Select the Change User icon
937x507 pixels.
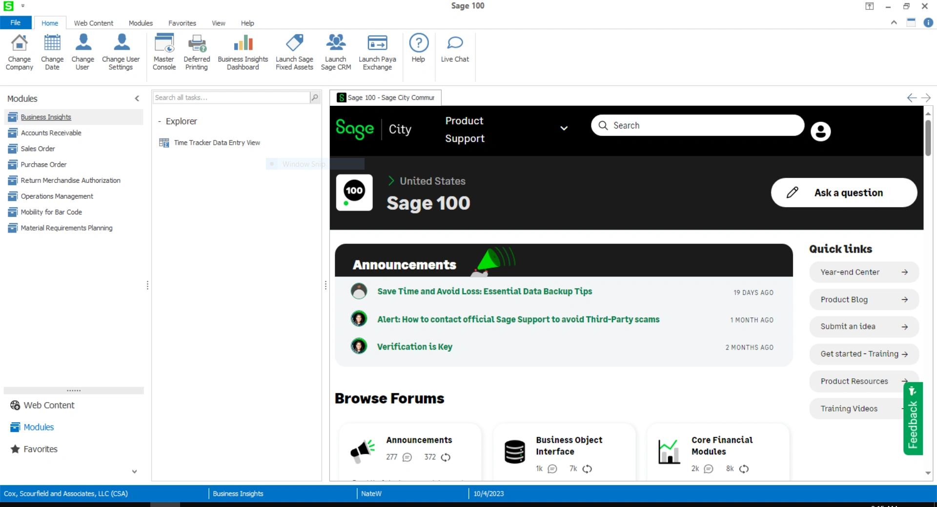pyautogui.click(x=82, y=51)
